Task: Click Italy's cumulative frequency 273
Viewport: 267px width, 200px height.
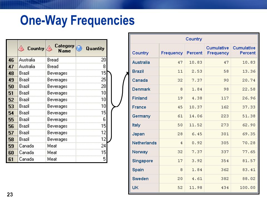Action: point(225,125)
